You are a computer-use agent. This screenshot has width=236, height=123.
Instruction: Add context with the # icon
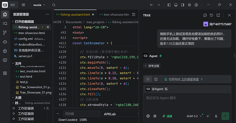click(x=155, y=116)
